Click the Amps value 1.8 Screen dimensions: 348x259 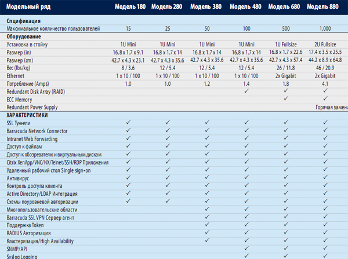pyautogui.click(x=286, y=84)
